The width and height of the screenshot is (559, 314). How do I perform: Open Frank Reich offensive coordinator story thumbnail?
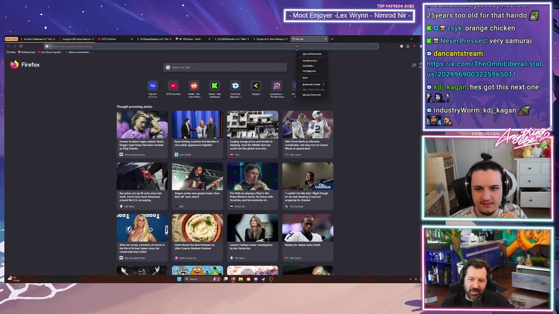click(307, 124)
